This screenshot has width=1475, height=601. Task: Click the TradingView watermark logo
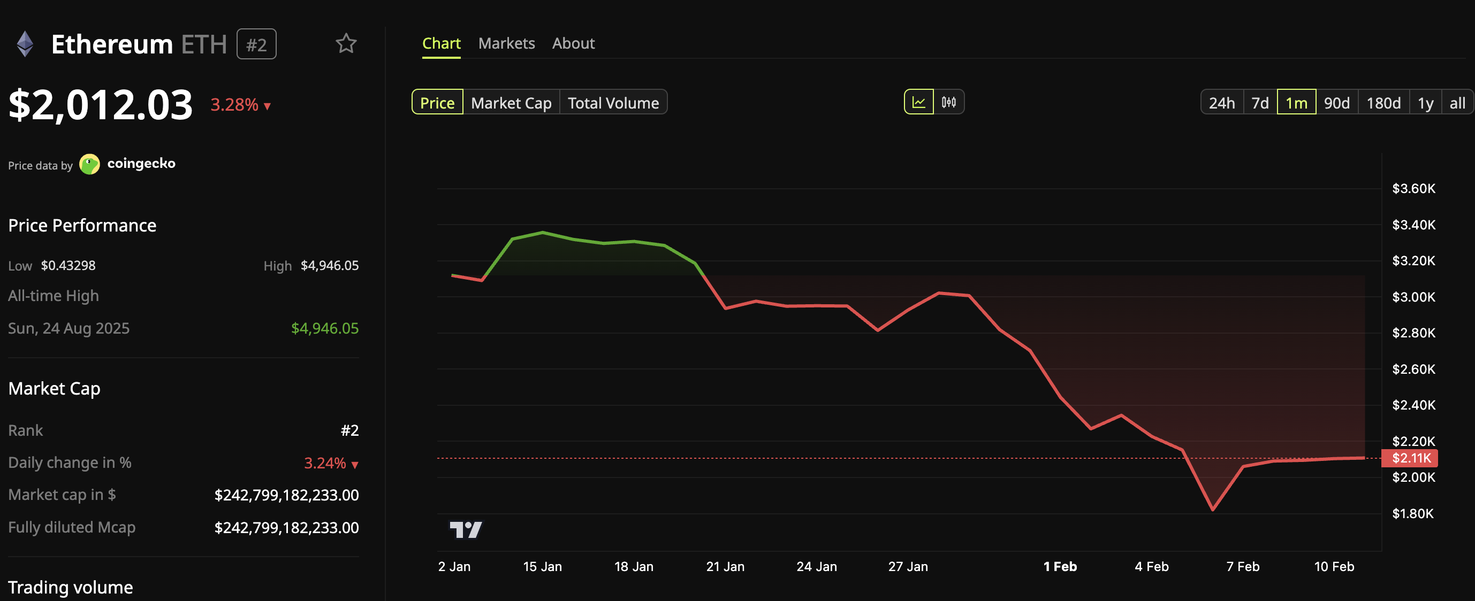(x=467, y=529)
